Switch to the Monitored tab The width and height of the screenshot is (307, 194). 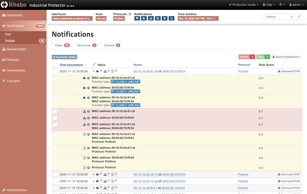[87, 45]
